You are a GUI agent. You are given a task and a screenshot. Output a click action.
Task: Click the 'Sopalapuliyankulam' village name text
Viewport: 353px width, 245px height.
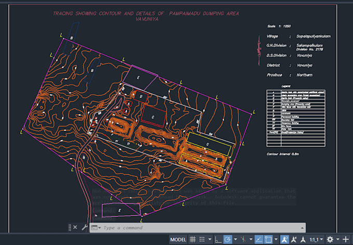(314, 36)
